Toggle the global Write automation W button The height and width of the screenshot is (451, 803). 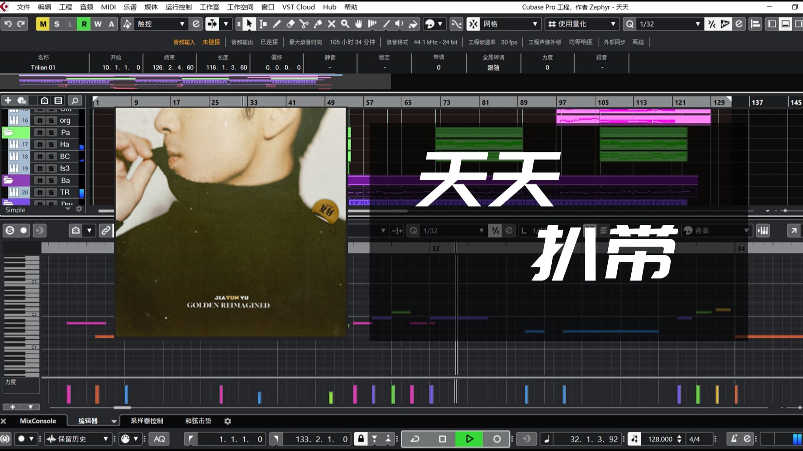coord(98,24)
